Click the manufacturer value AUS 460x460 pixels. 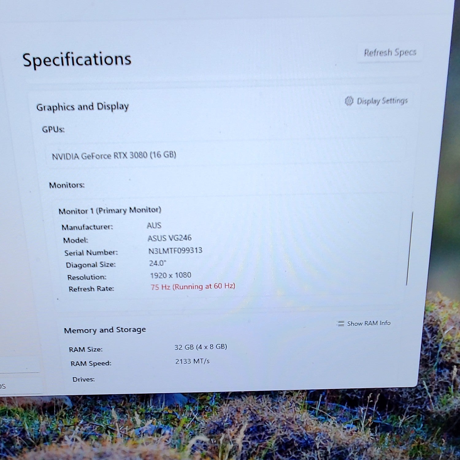pos(154,225)
